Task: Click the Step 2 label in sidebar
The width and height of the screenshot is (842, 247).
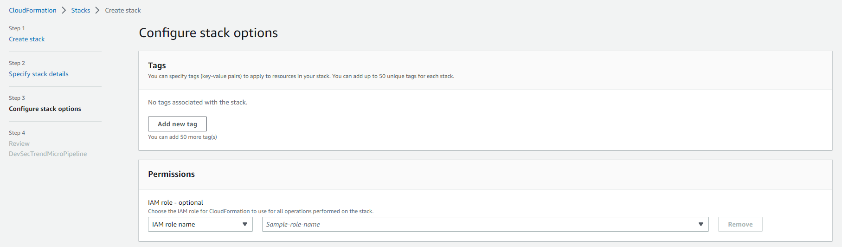Action: coord(17,63)
